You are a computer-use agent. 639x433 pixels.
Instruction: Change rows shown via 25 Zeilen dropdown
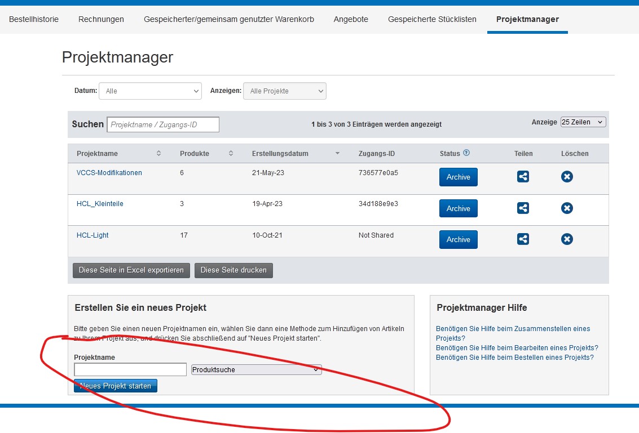pyautogui.click(x=583, y=122)
